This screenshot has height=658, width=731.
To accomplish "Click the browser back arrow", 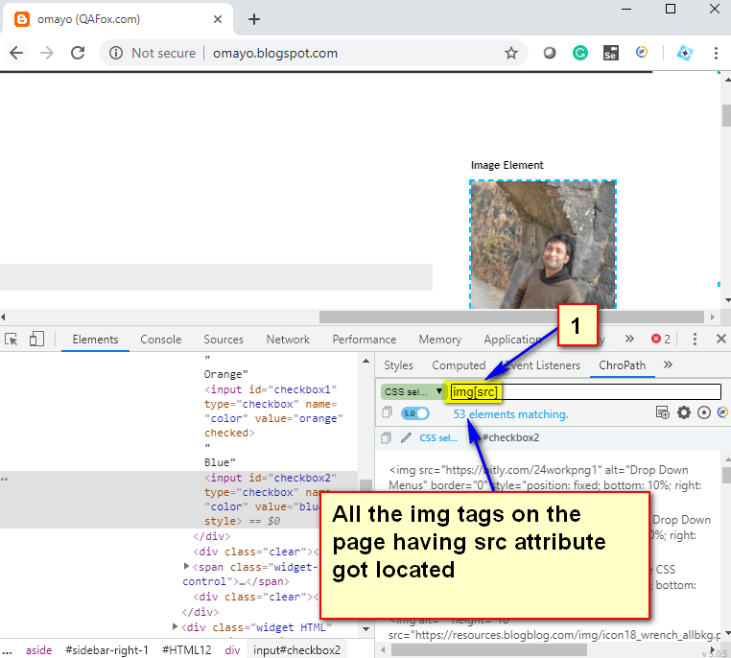I will click(16, 53).
